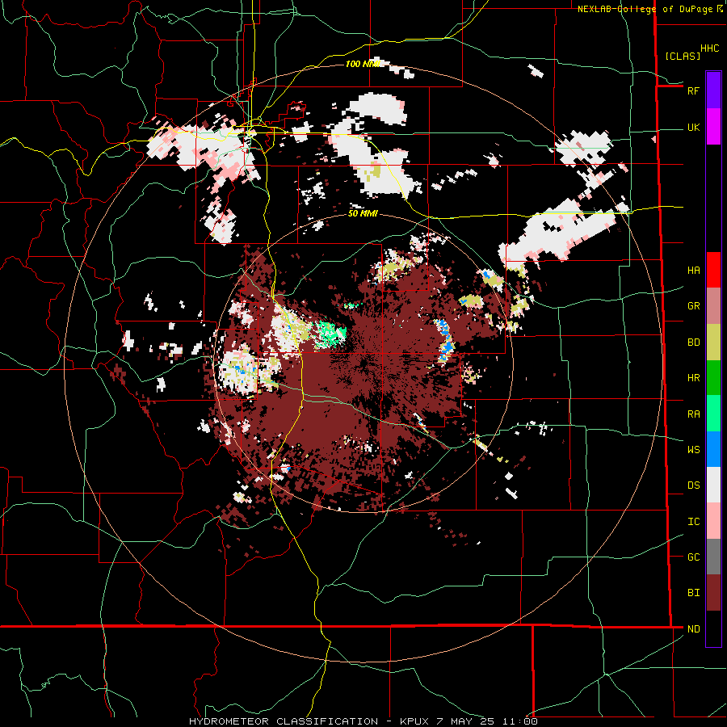Click the '100 NMI' range ring label
This screenshot has height=727, width=727.
363,64
